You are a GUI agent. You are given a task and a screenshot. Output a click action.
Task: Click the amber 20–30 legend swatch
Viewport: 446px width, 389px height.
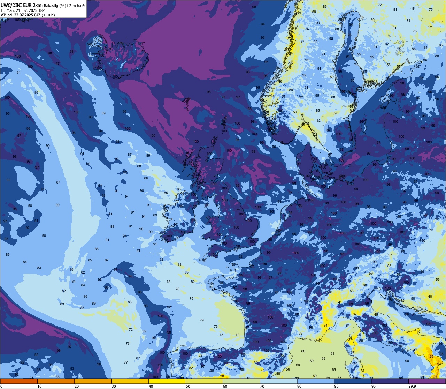coord(93,381)
